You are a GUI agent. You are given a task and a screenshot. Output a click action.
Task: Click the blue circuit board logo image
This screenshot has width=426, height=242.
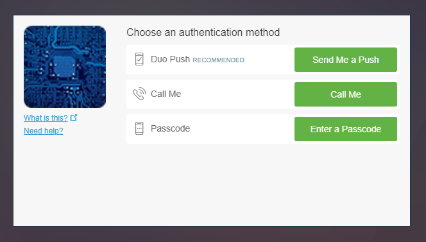tap(65, 67)
